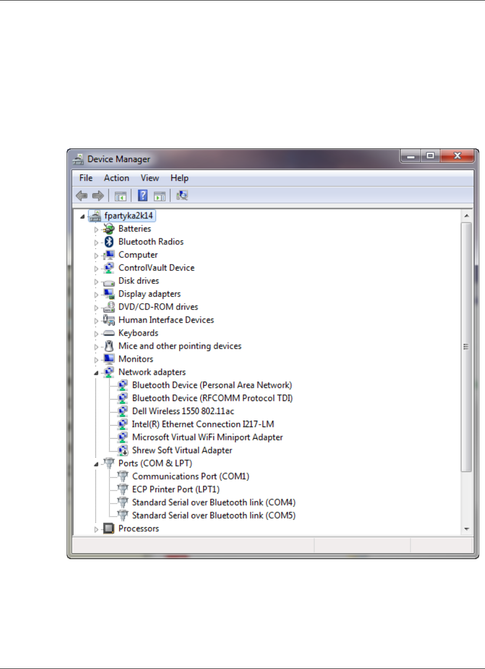Screen dimensions: 485x669
Task: Click the Monitors icon
Action: pyautogui.click(x=109, y=359)
